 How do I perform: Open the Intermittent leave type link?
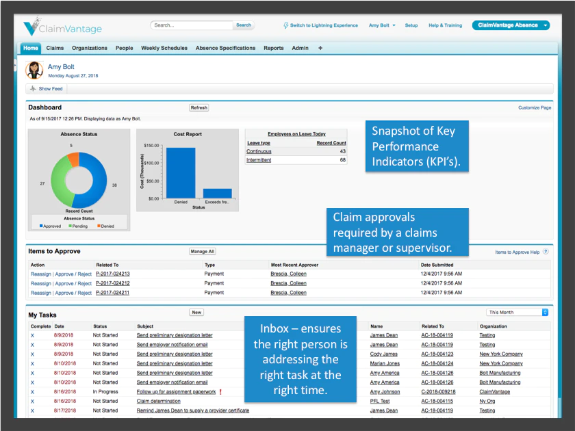[259, 160]
